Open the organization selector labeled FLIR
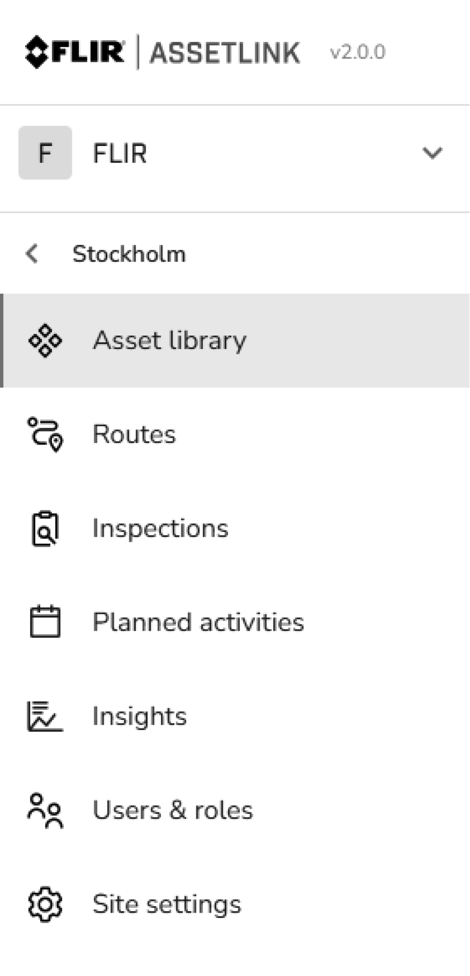Image resolution: width=470 pixels, height=976 pixels. pyautogui.click(x=120, y=154)
